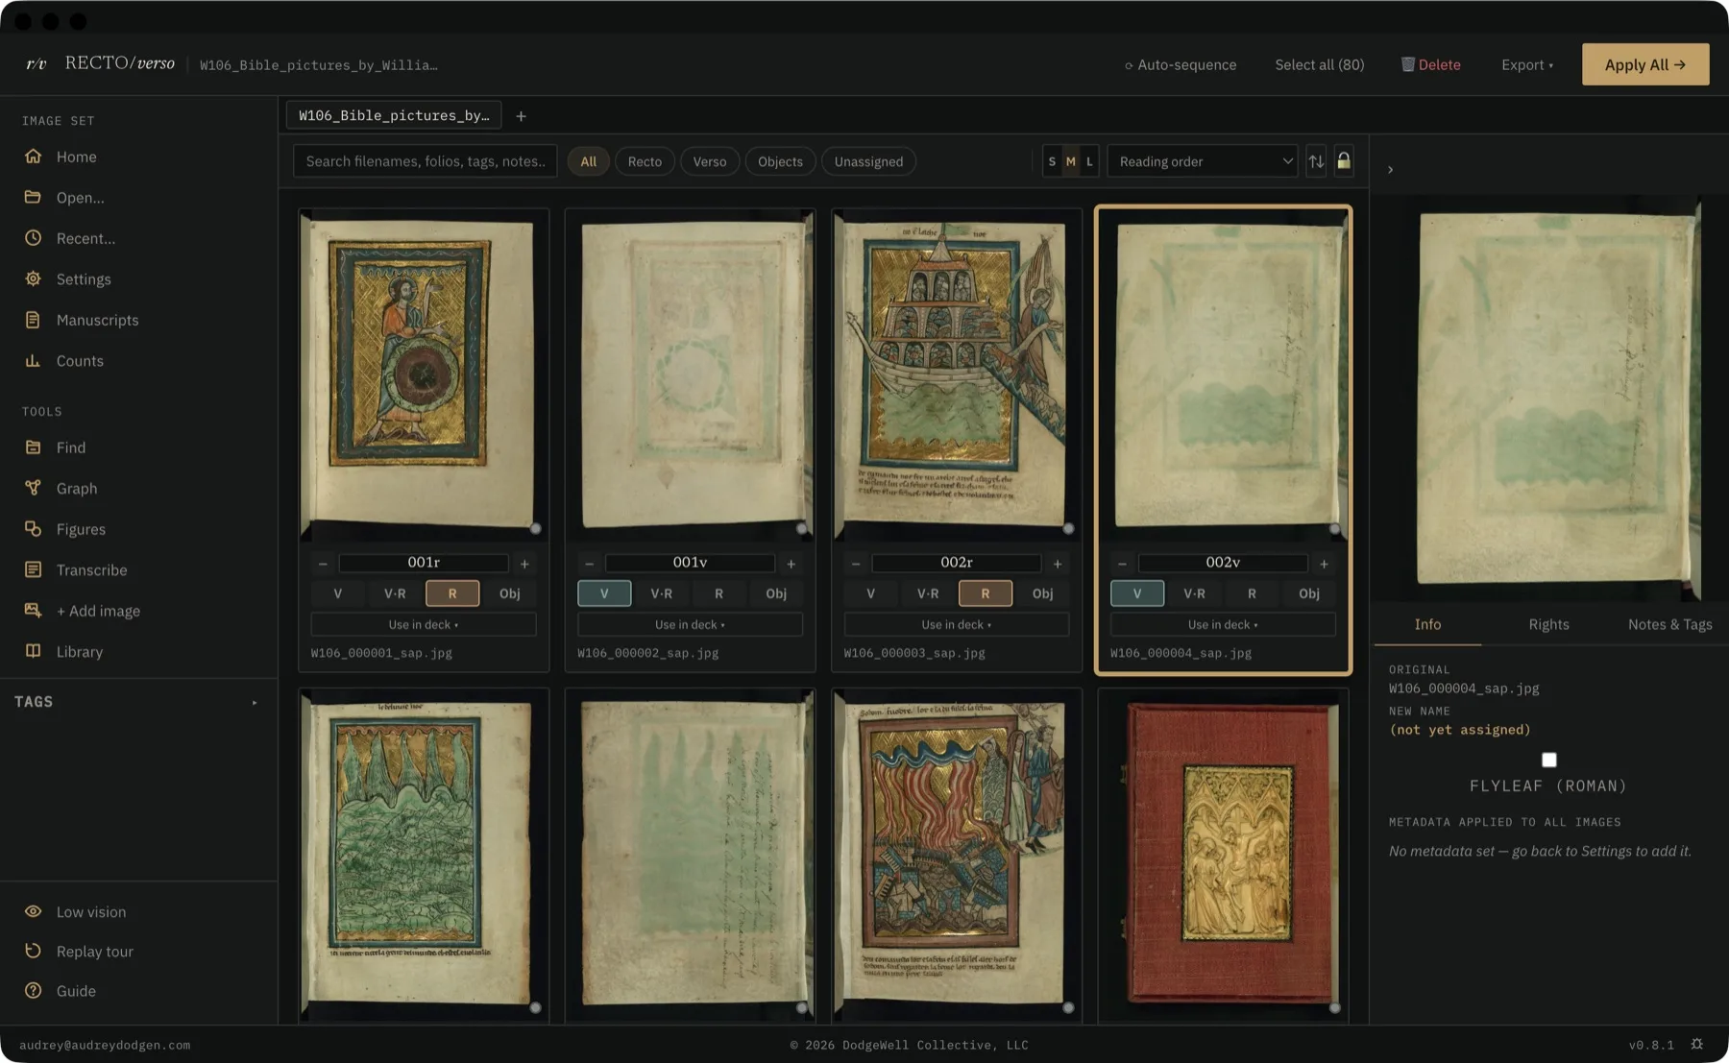
Task: Mark 002v card as Obj
Action: 1309,593
